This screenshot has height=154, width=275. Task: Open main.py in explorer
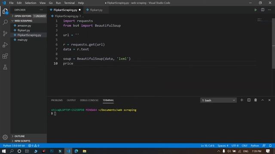pyautogui.click(x=22, y=40)
